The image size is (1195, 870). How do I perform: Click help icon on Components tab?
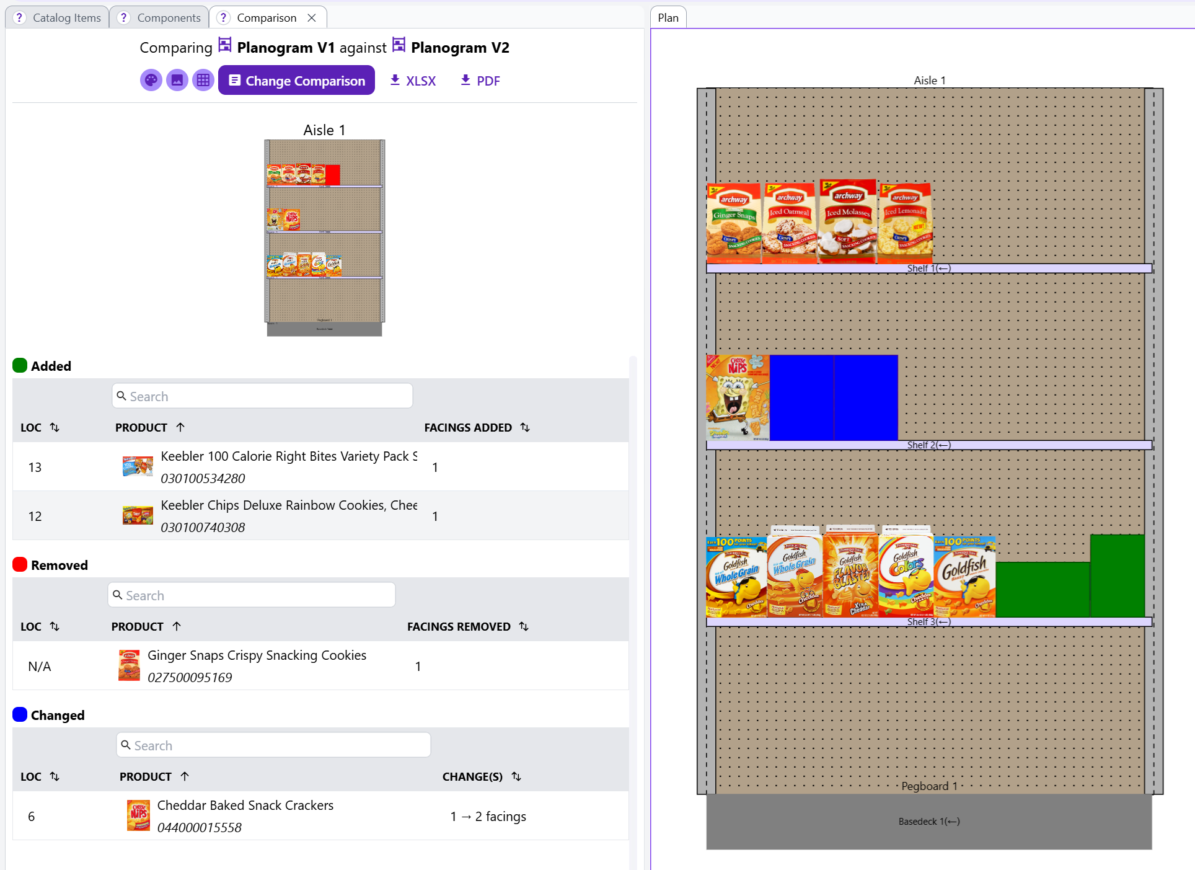point(124,18)
